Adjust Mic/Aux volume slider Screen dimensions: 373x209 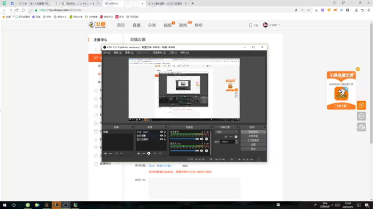point(185,150)
